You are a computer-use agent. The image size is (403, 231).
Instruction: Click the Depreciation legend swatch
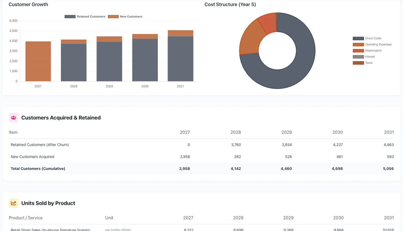coord(358,51)
